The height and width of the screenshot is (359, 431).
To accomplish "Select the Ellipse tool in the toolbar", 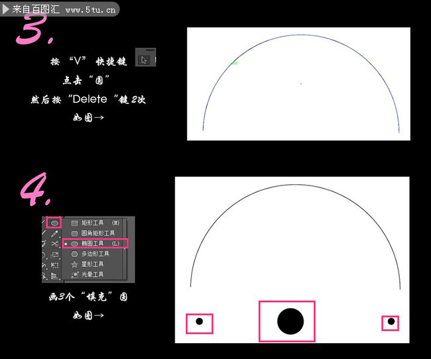I will point(54,223).
